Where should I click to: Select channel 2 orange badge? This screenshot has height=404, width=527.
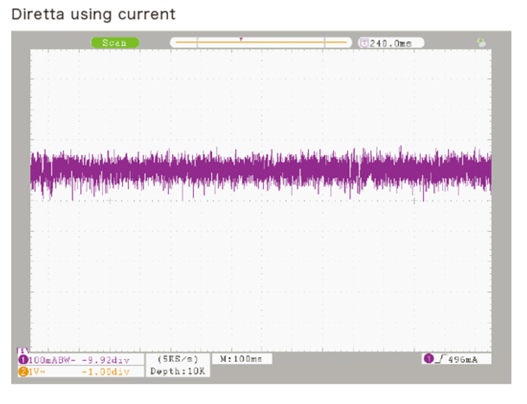click(23, 372)
